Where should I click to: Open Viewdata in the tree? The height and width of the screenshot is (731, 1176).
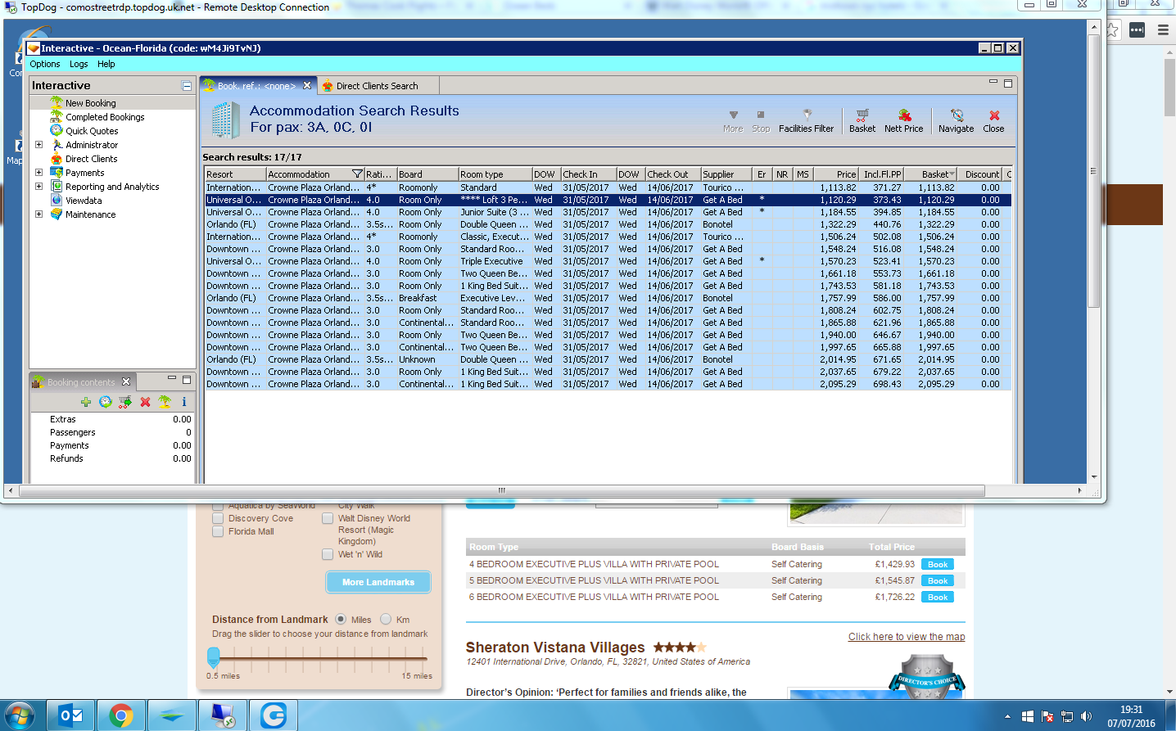(84, 201)
